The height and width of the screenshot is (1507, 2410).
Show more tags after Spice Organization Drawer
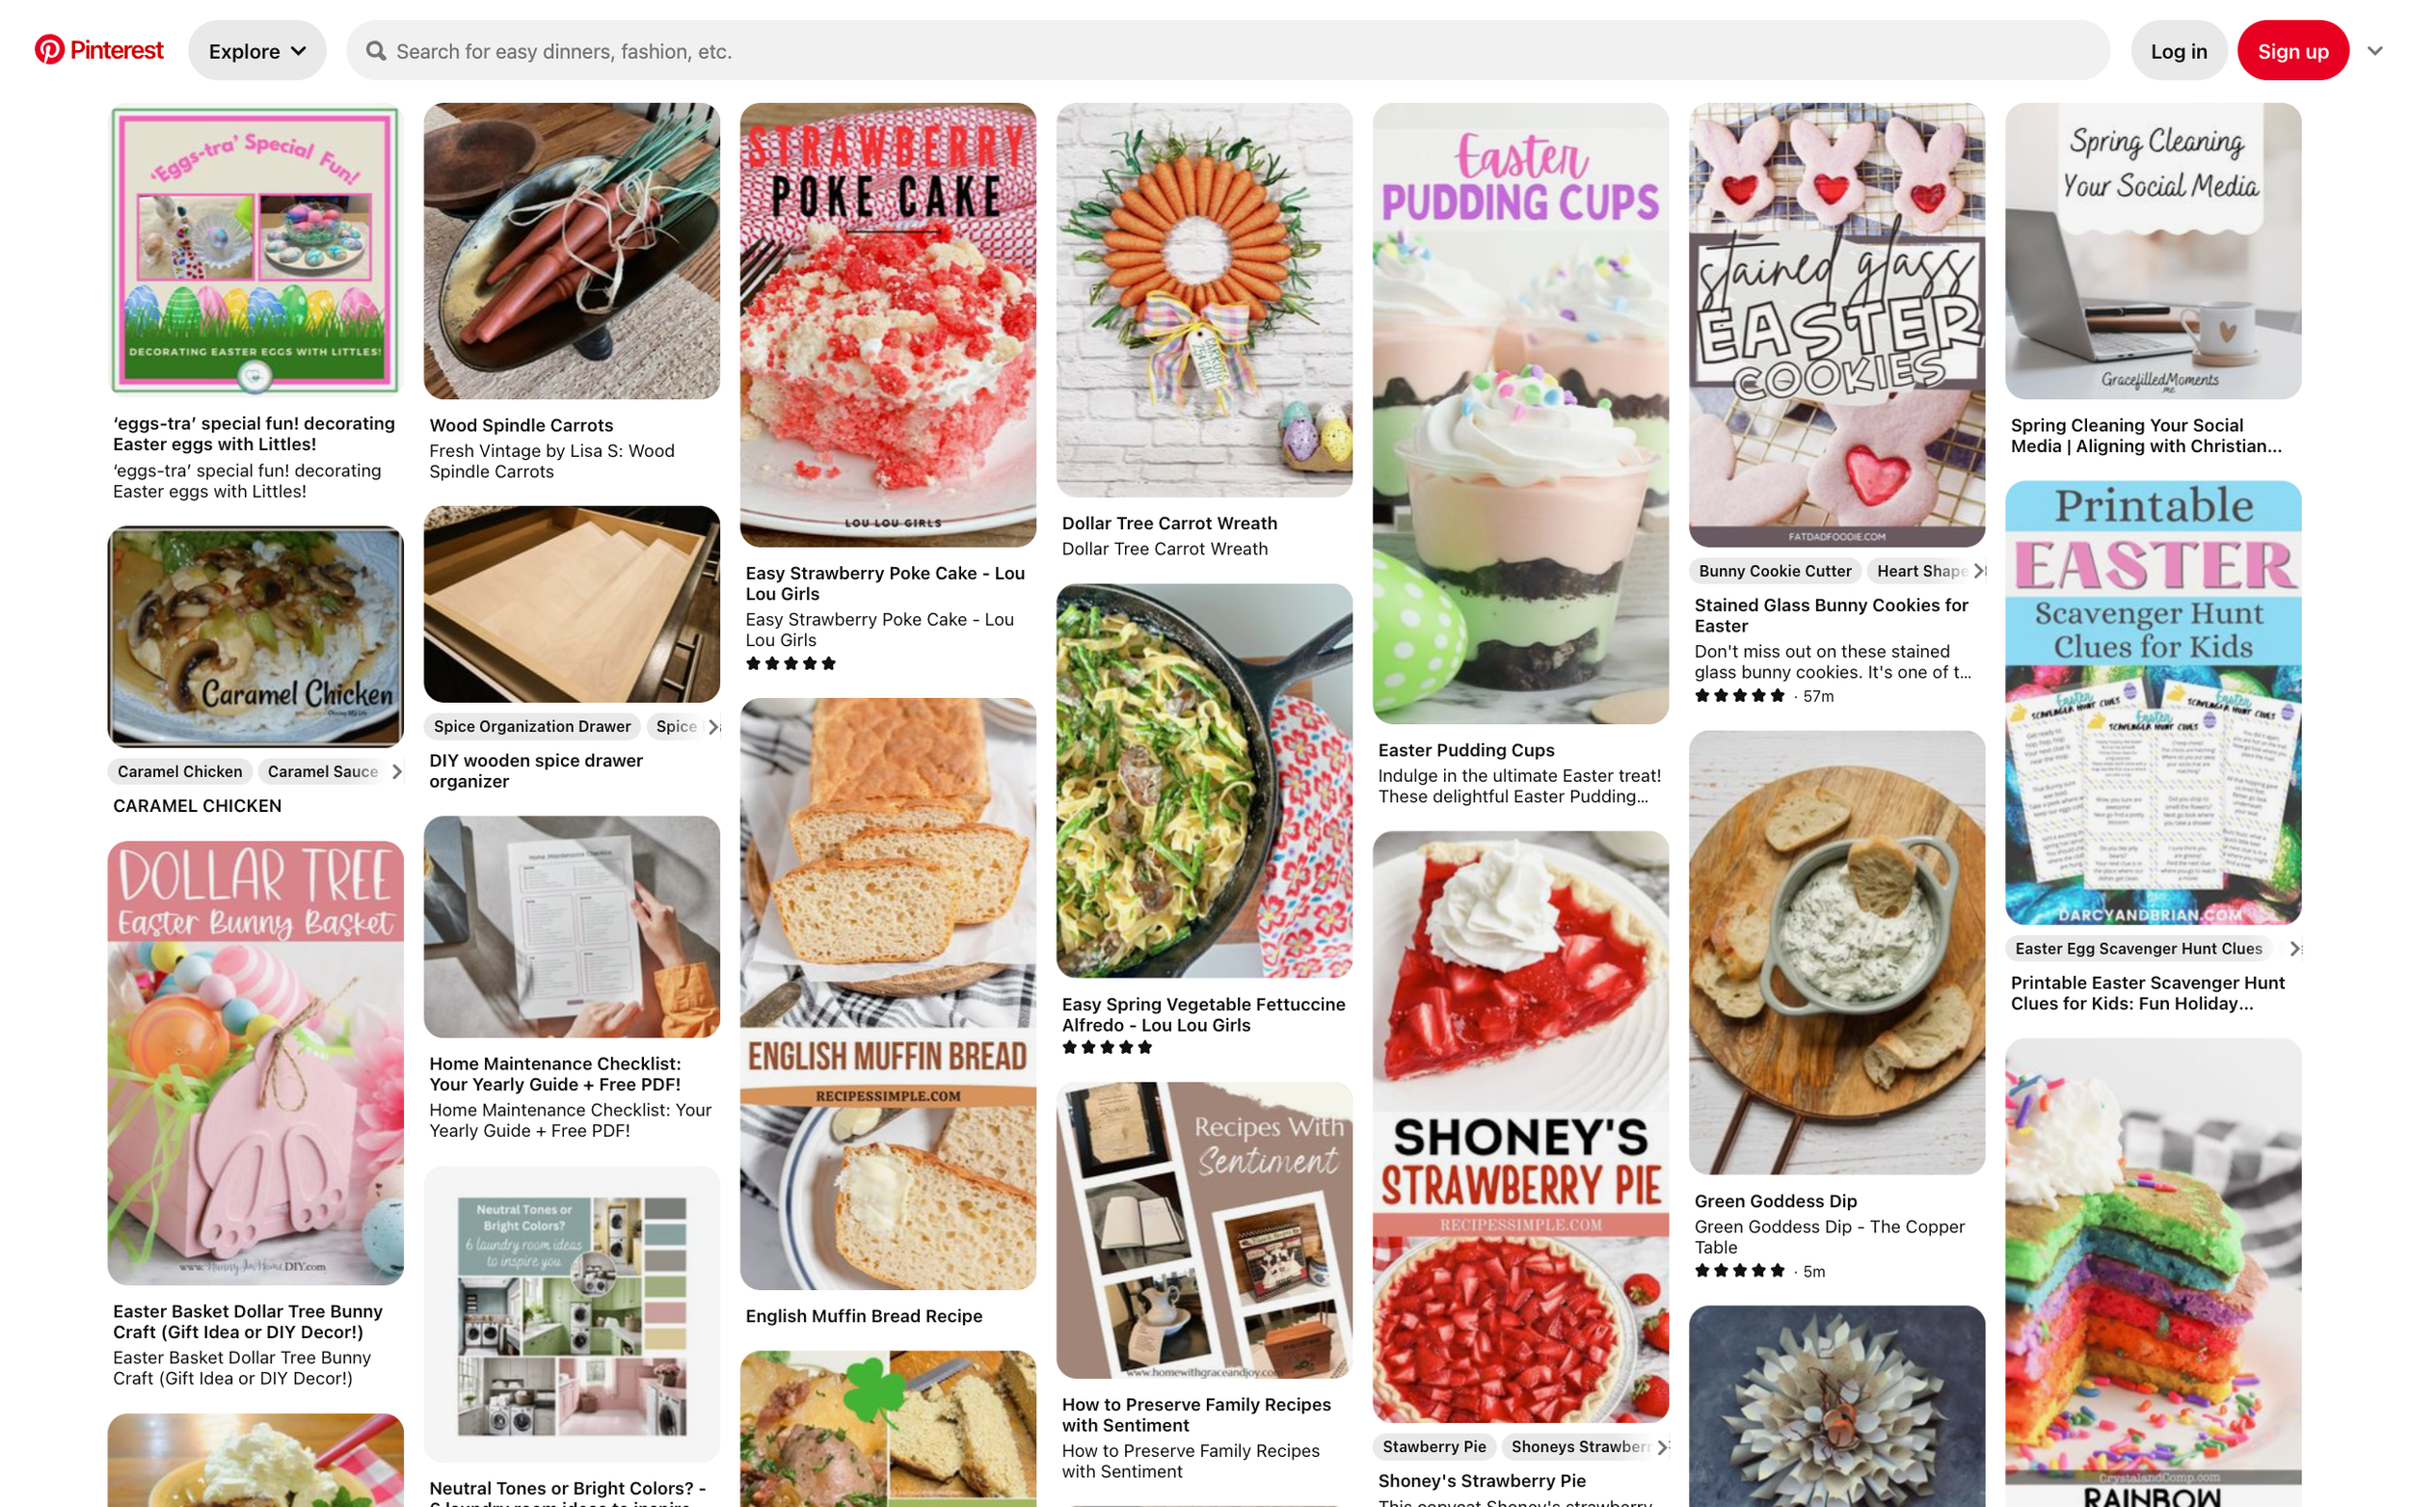713,727
